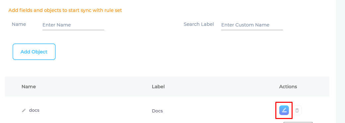Viewport: 345px width, 123px height.
Task: Click the Name column header
Action: pos(29,87)
